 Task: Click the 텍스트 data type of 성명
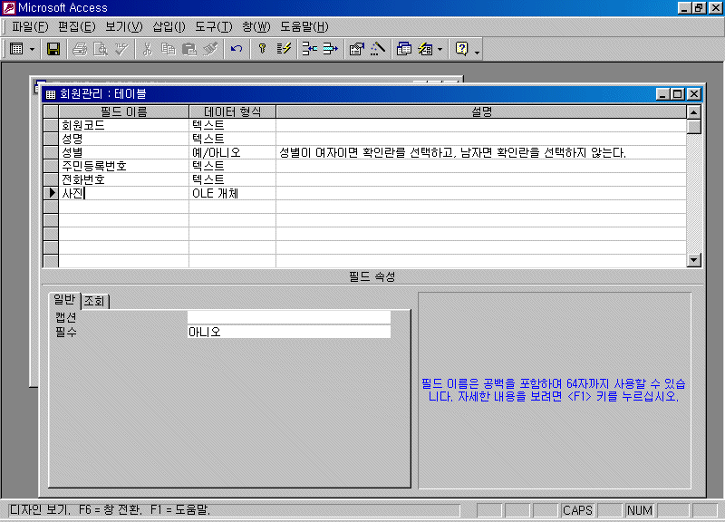pyautogui.click(x=232, y=139)
